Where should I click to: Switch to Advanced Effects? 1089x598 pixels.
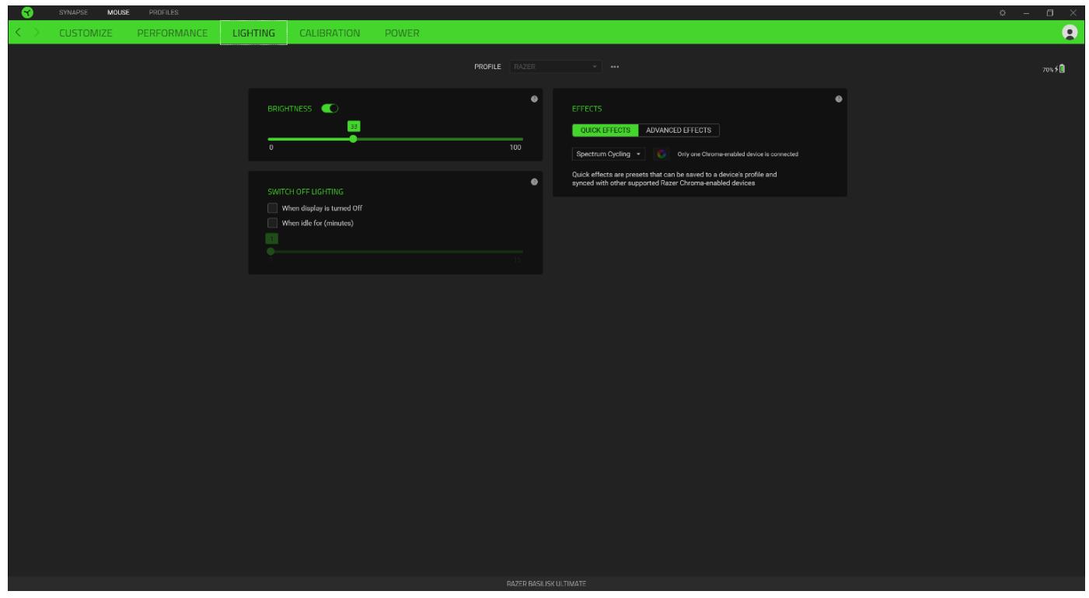tap(679, 130)
